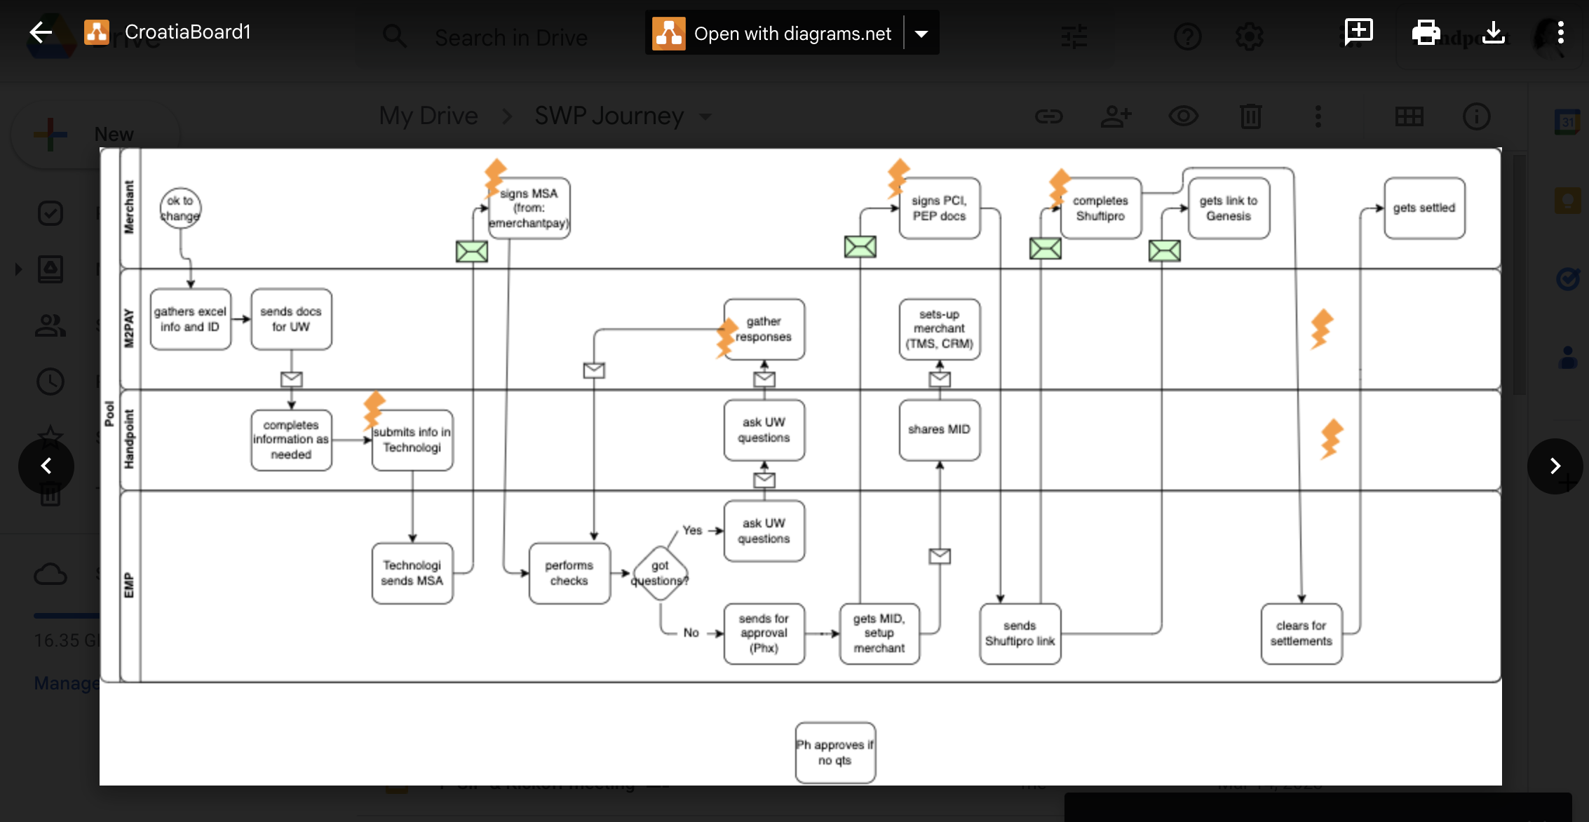Open the file details info icon
Image resolution: width=1589 pixels, height=822 pixels.
click(1476, 116)
